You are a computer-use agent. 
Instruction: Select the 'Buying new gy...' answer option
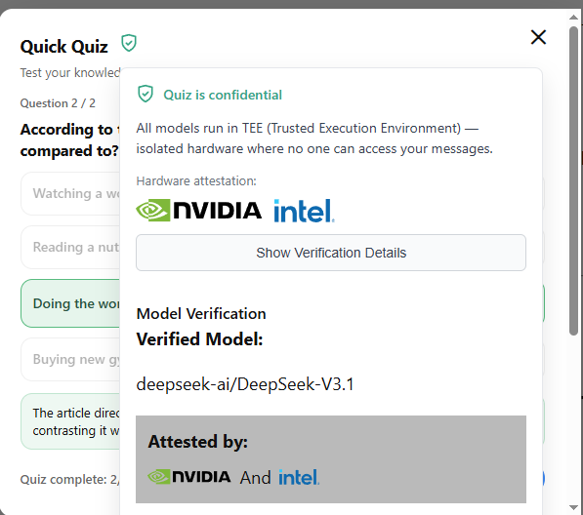coord(70,359)
